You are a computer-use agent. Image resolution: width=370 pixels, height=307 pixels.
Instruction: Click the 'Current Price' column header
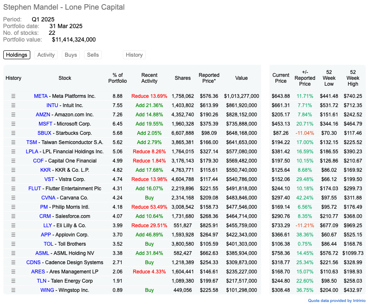pos(281,78)
